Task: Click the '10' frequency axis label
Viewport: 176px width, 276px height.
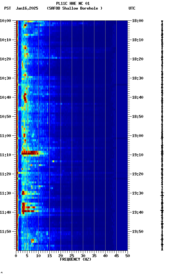Action: [38, 256]
